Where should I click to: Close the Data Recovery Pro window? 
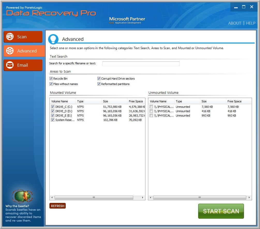[x=251, y=7]
